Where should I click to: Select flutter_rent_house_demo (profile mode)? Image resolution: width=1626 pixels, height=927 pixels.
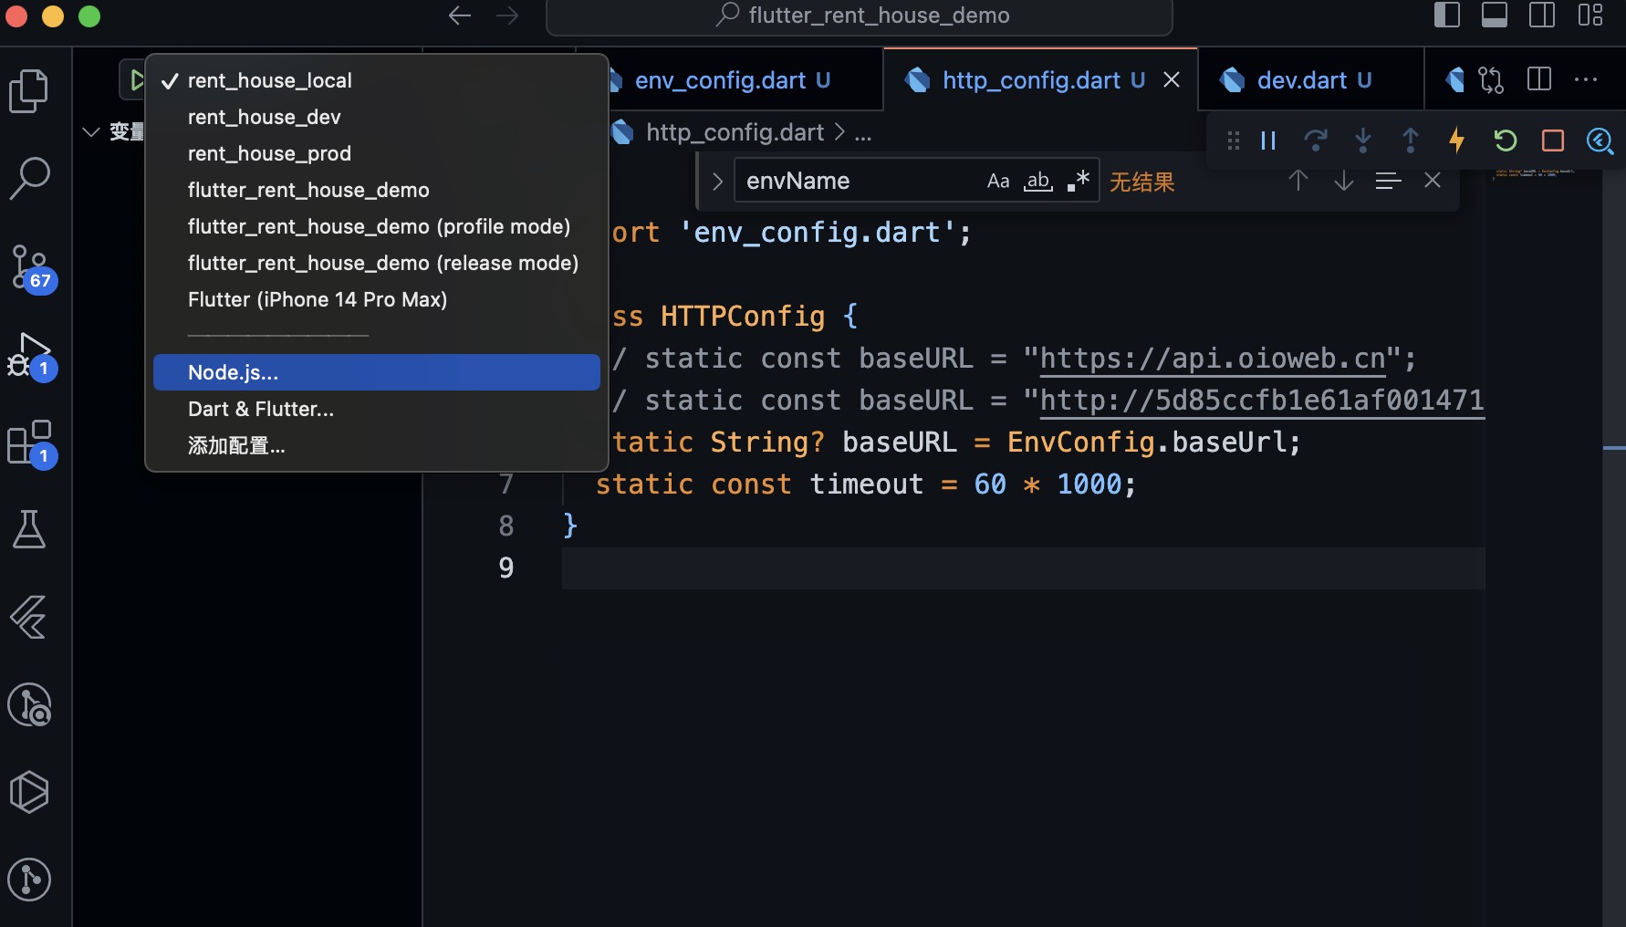[377, 226]
